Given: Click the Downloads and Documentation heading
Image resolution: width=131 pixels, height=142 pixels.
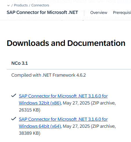Looking at the screenshot, I should tap(66, 43).
